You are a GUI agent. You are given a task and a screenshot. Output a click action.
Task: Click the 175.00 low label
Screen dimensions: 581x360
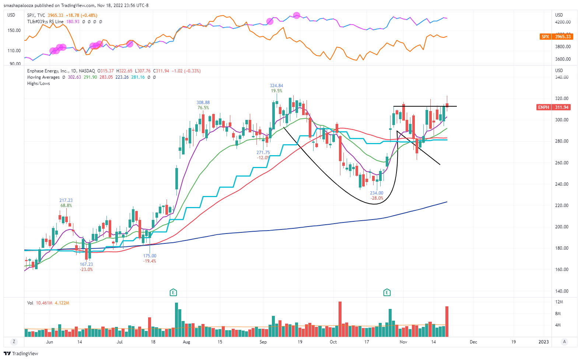150,256
